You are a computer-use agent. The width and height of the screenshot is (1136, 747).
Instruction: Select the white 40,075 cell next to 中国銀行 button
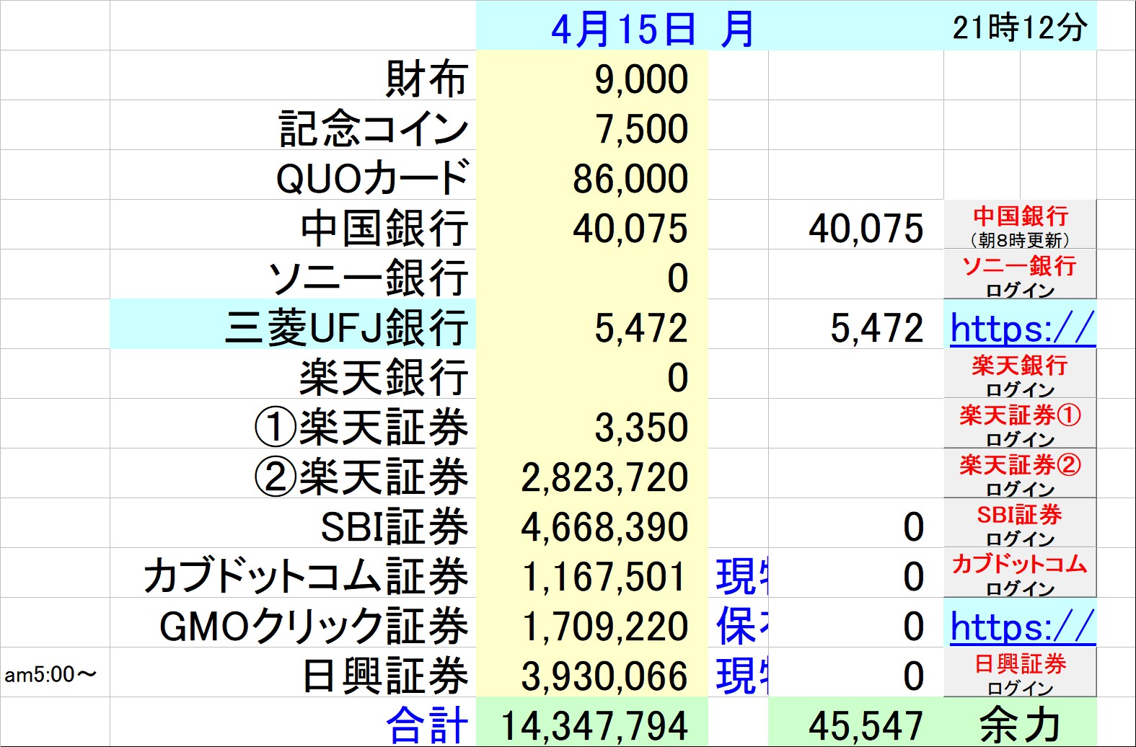pyautogui.click(x=856, y=225)
